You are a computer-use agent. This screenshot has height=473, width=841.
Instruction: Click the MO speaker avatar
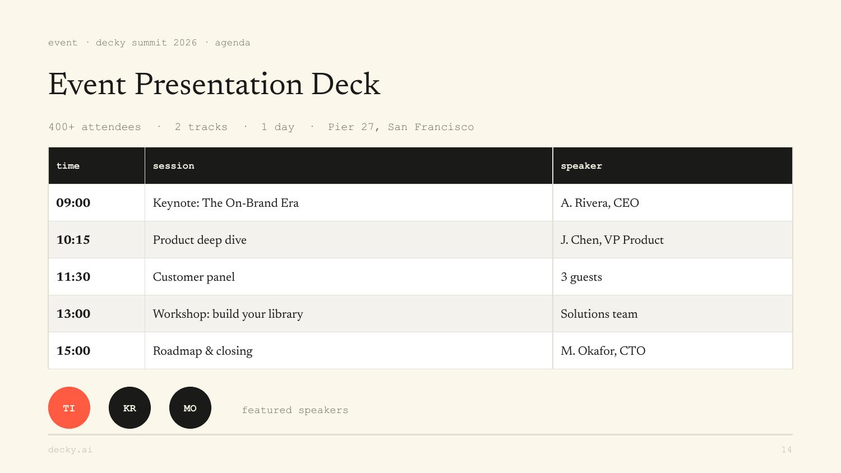pos(190,408)
